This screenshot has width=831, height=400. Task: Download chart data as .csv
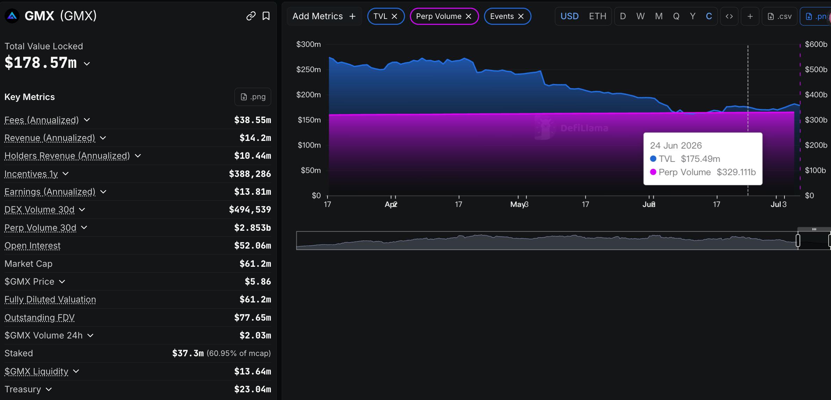tap(780, 16)
